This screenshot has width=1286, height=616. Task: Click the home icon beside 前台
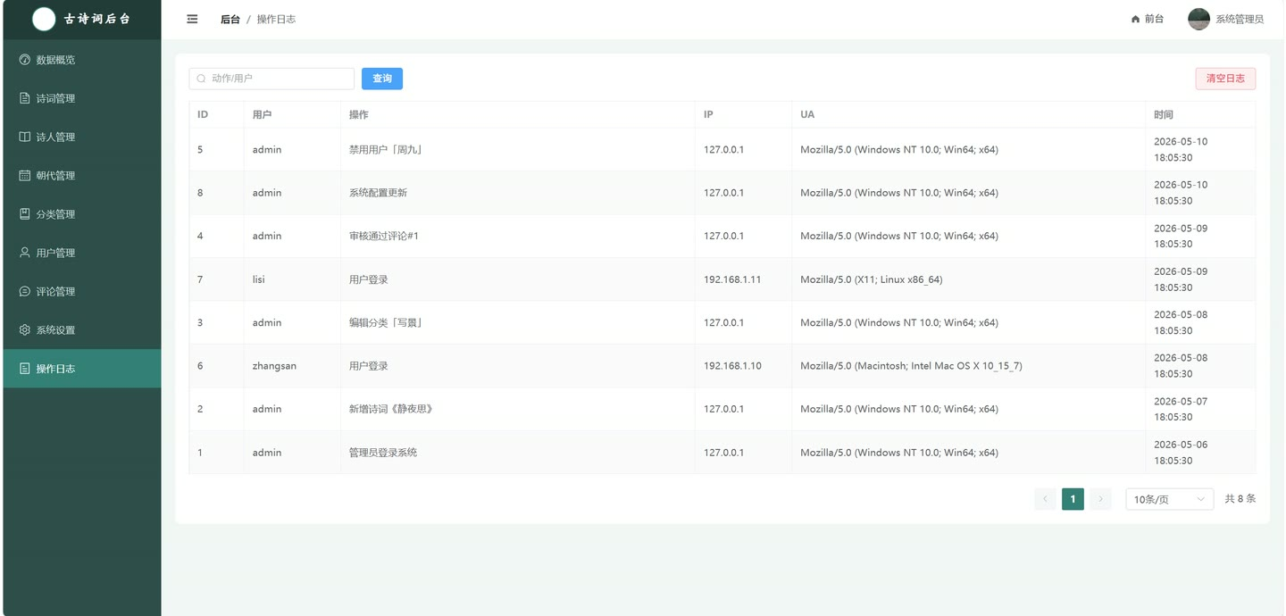tap(1135, 19)
